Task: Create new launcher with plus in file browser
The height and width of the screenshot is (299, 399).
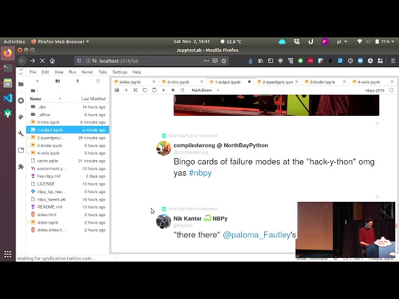Action: [x=37, y=81]
